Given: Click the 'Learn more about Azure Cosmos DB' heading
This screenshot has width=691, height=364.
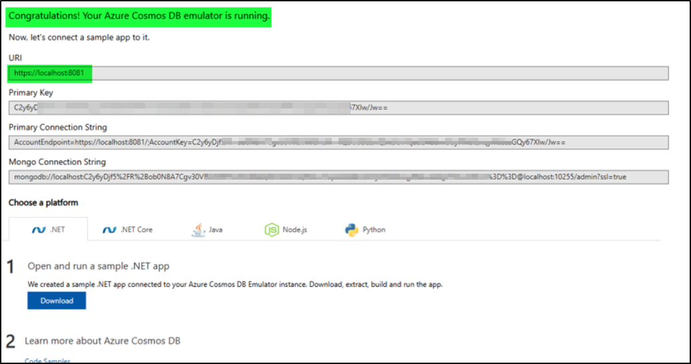Looking at the screenshot, I should (102, 341).
